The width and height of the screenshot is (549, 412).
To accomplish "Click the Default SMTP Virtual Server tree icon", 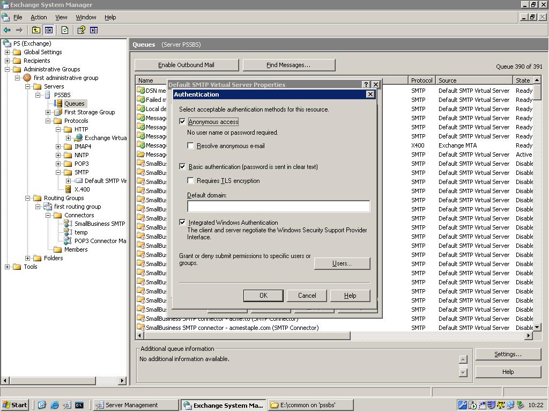I will tap(79, 181).
